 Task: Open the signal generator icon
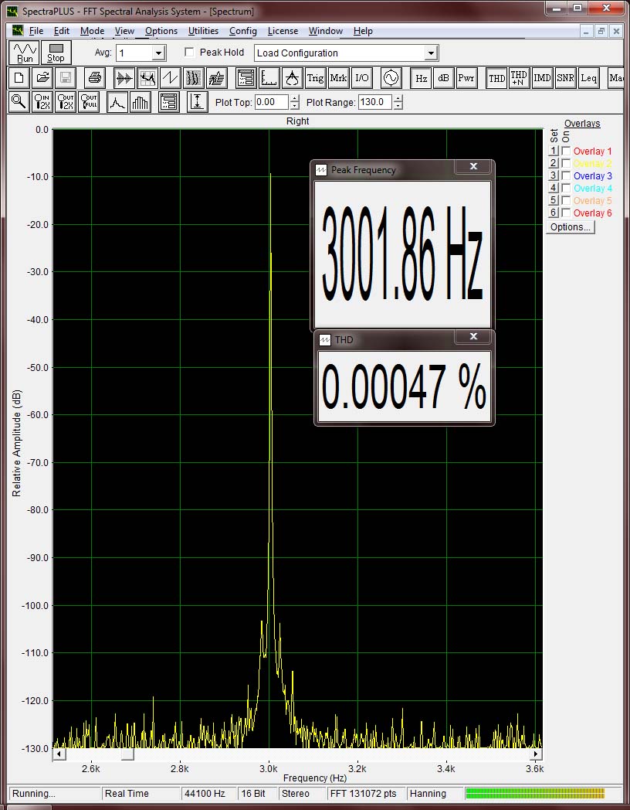391,78
